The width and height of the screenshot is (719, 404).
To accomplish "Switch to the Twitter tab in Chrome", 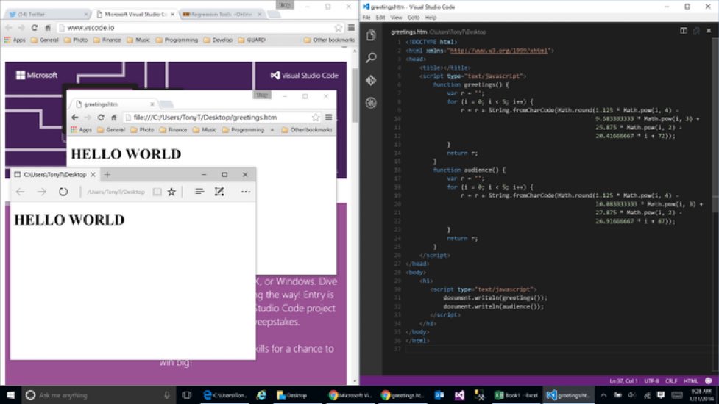I will 46,14.
